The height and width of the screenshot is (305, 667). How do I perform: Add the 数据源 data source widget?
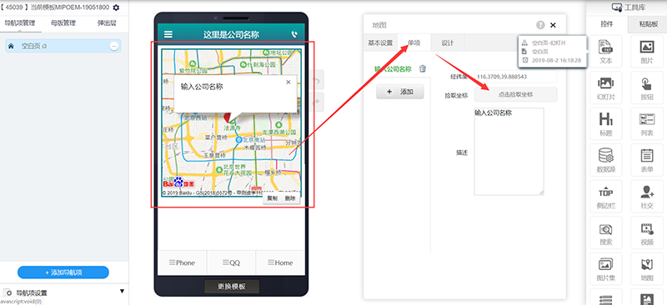click(606, 160)
